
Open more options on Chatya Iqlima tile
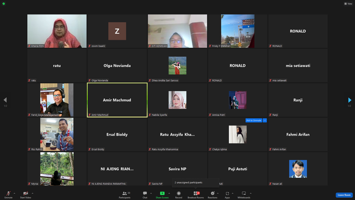pyautogui.click(x=265, y=121)
